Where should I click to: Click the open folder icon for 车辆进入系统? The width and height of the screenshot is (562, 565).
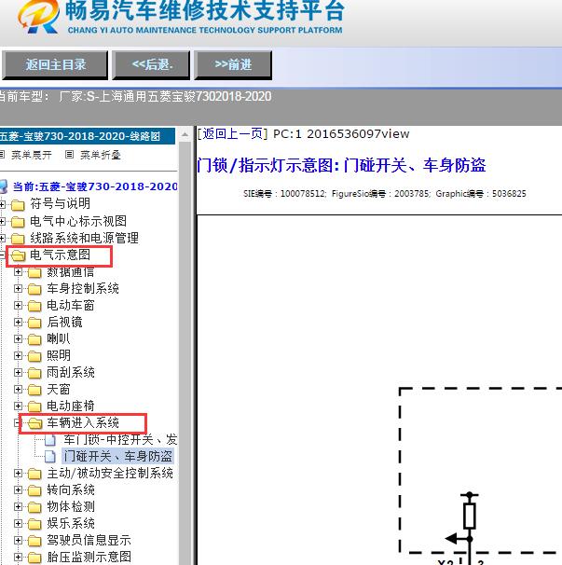[x=34, y=423]
